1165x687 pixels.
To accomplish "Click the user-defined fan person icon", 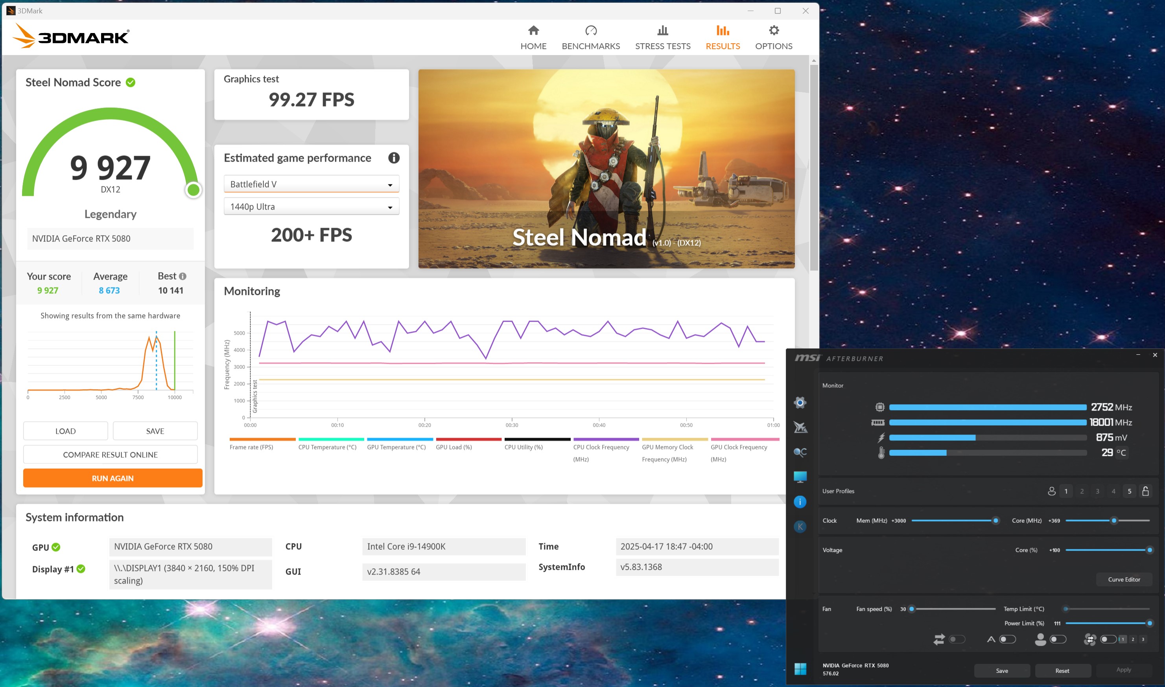I will (1040, 639).
